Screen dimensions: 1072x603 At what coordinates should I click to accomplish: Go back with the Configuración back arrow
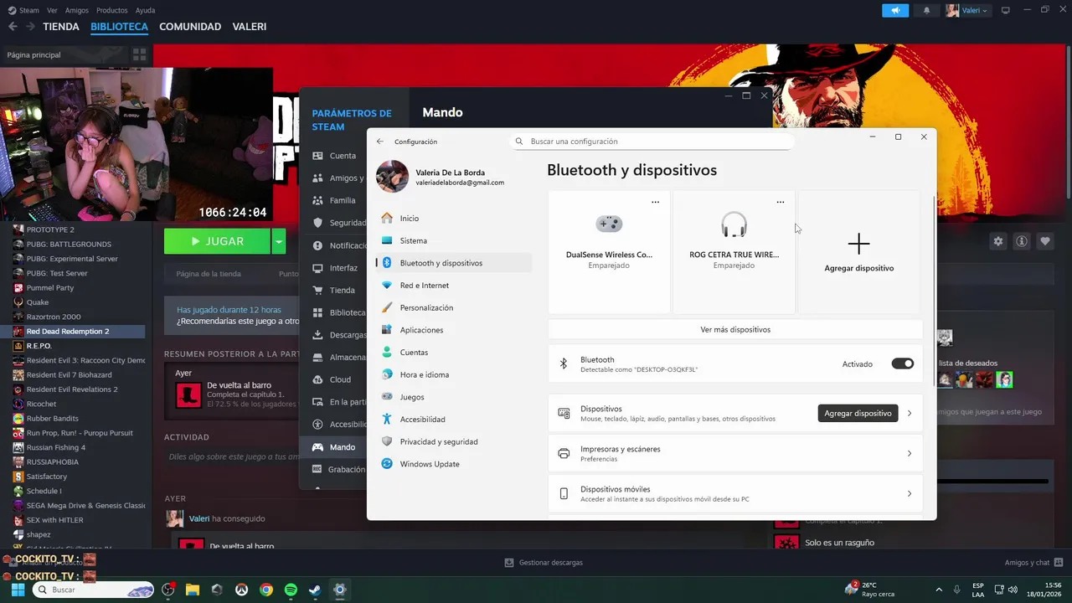tap(379, 142)
